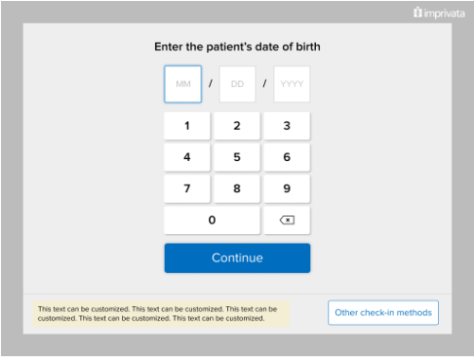Click the Imprivata logo
The width and height of the screenshot is (474, 360).
(x=439, y=13)
